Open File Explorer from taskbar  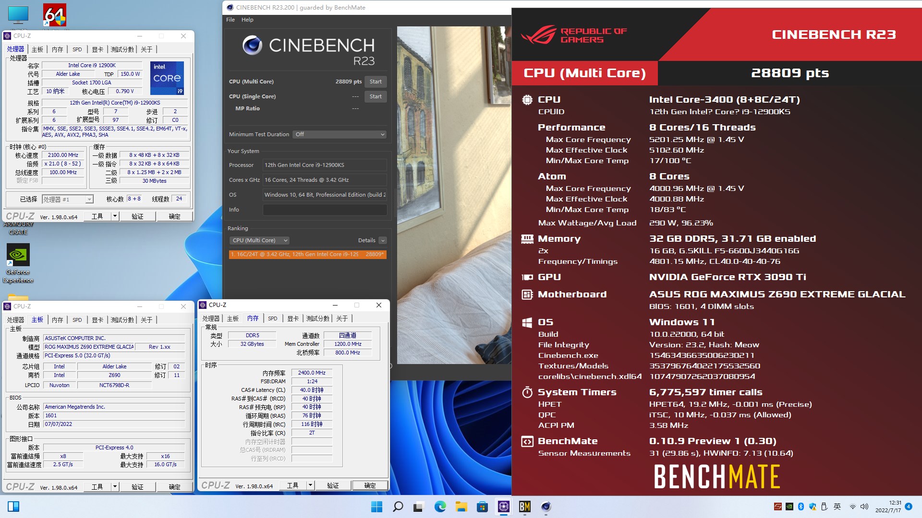[461, 506]
